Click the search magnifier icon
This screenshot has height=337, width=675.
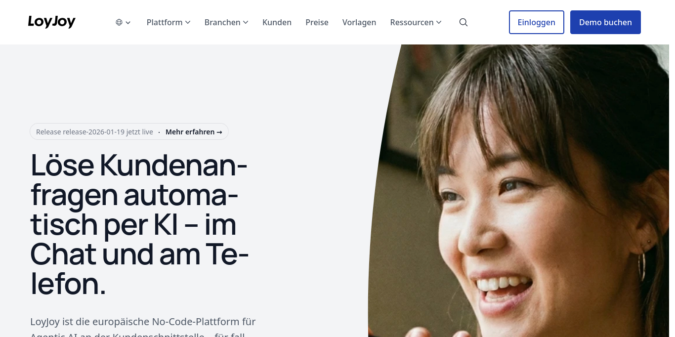click(x=464, y=22)
